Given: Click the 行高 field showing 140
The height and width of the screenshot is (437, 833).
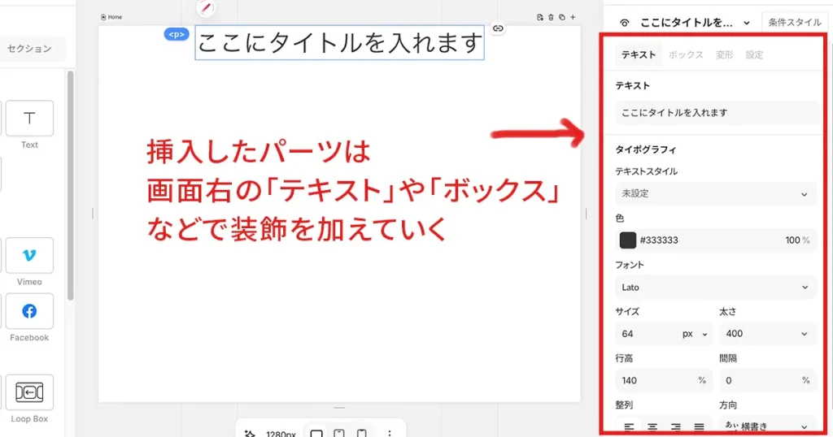Looking at the screenshot, I should point(662,380).
